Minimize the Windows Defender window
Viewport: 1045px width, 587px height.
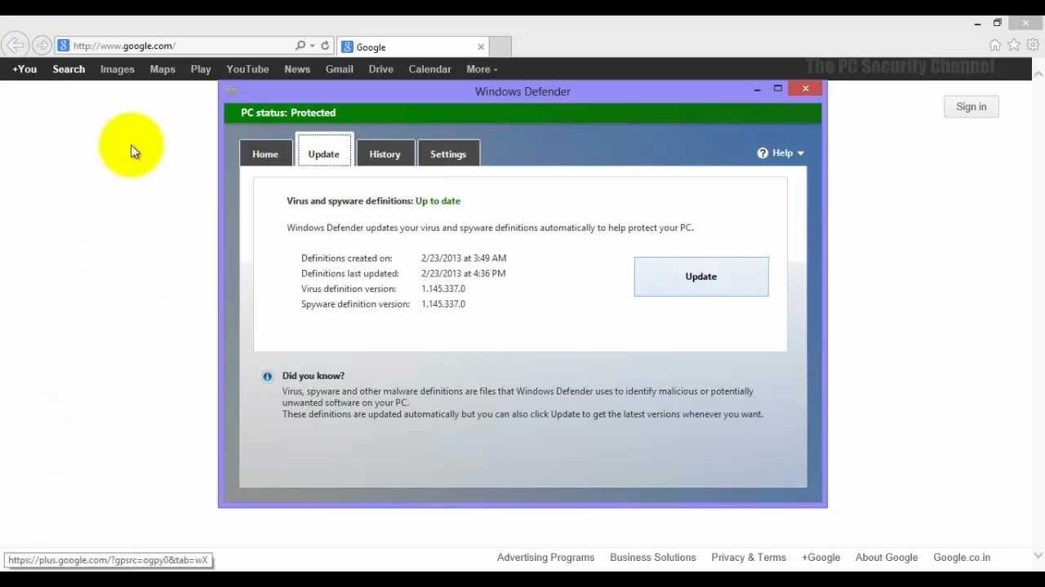click(757, 89)
